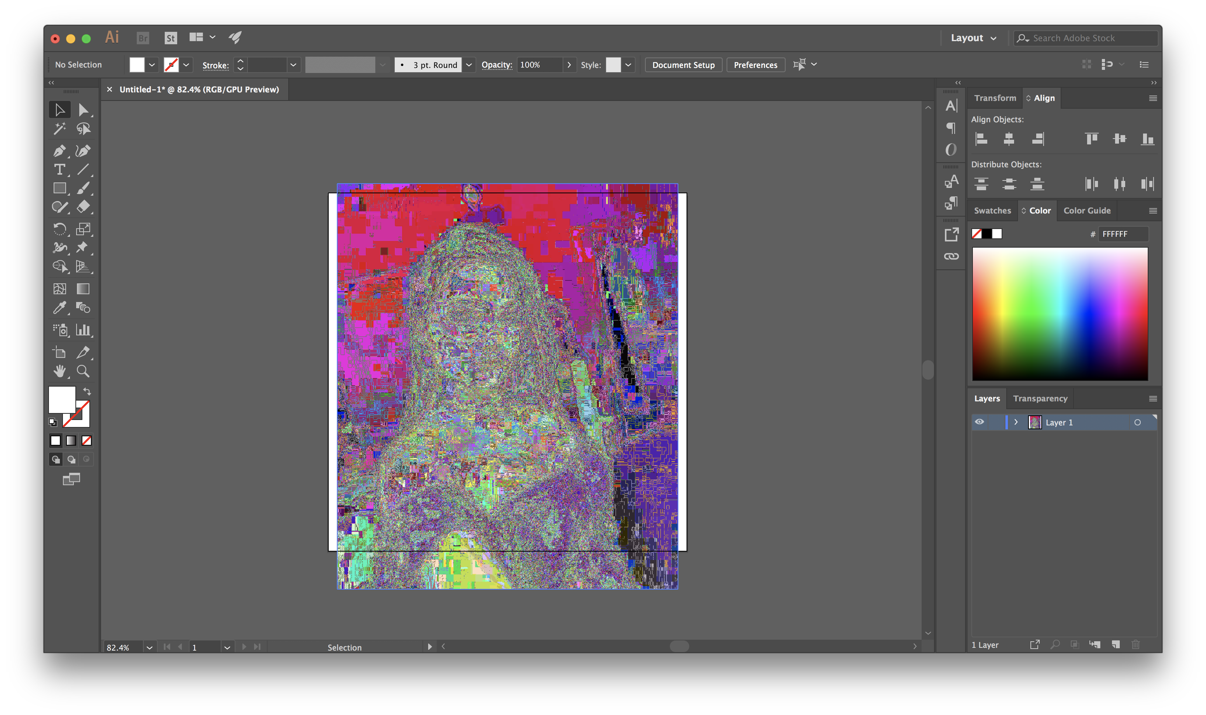
Task: Open the zoom level dropdown
Action: [150, 647]
